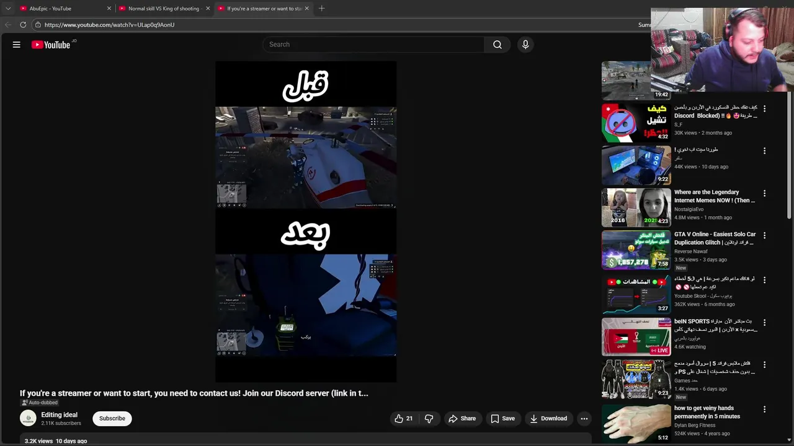Open 'how to get veiny hands permanently' title

click(x=707, y=413)
